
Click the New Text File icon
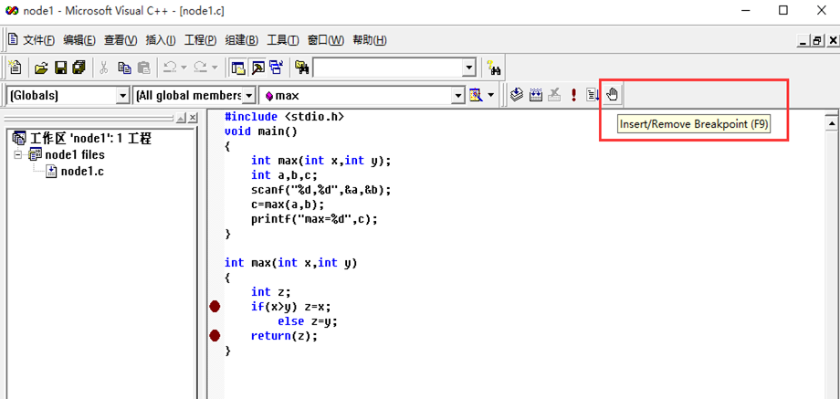(16, 68)
